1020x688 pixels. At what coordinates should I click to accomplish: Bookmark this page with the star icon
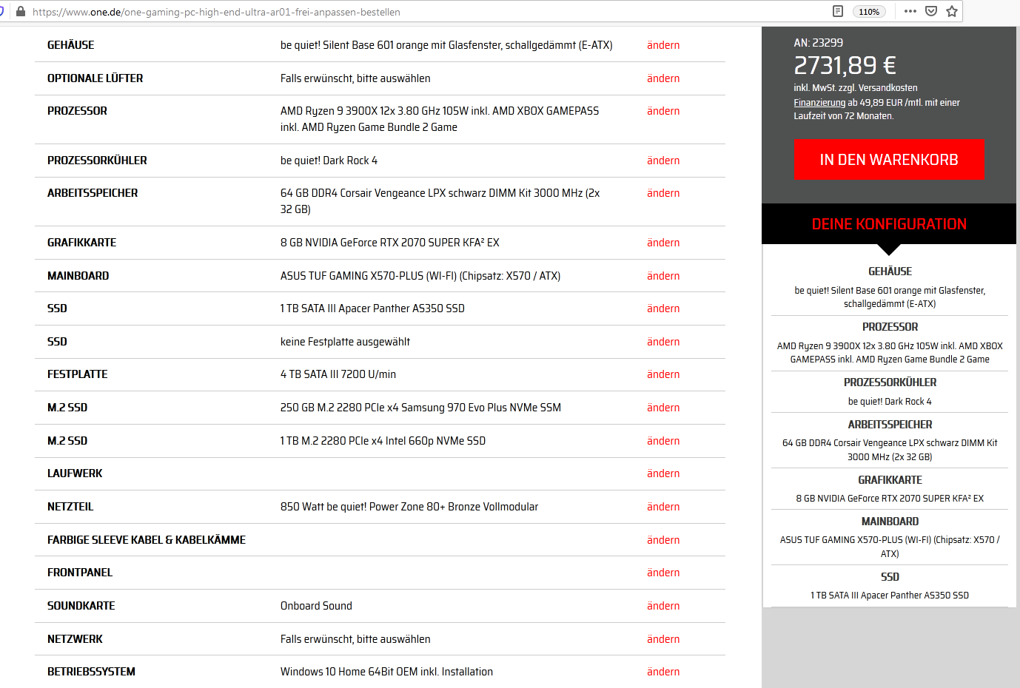(x=952, y=11)
